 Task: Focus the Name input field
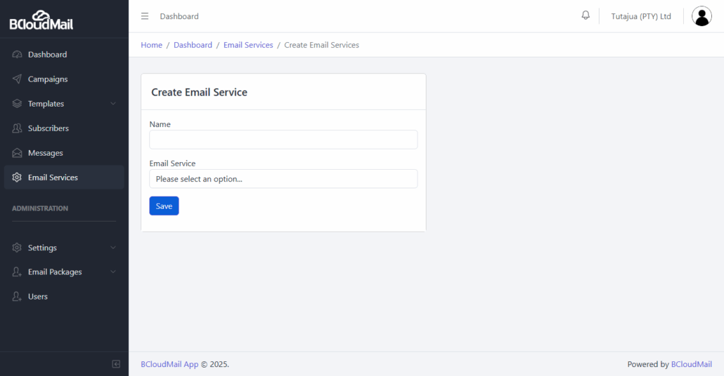(x=283, y=140)
